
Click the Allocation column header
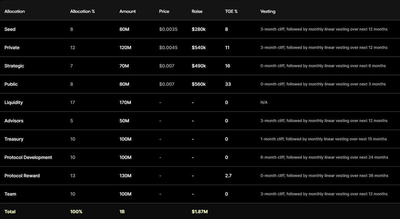tap(15, 11)
